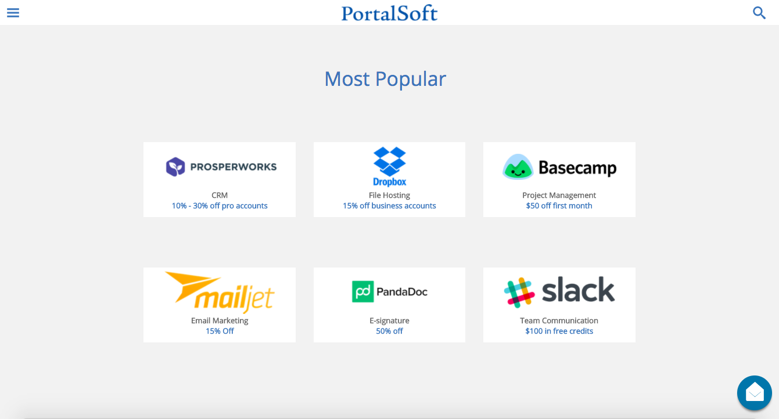Viewport: 779px width, 419px height.
Task: Click the File Hosting category label
Action: coord(389,196)
